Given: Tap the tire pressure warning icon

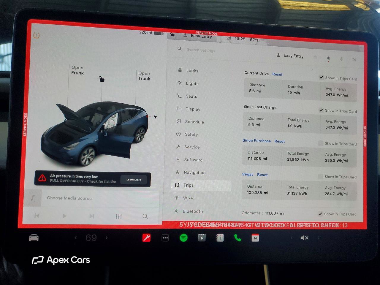Looking at the screenshot, I should click(36, 35).
